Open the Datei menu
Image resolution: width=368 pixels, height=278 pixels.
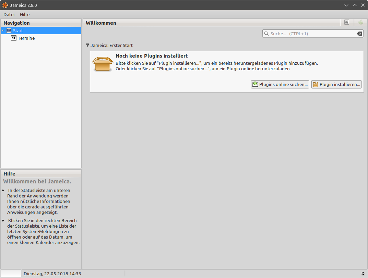point(9,14)
